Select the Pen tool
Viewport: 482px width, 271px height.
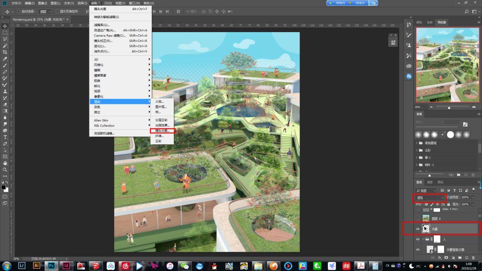point(5,144)
